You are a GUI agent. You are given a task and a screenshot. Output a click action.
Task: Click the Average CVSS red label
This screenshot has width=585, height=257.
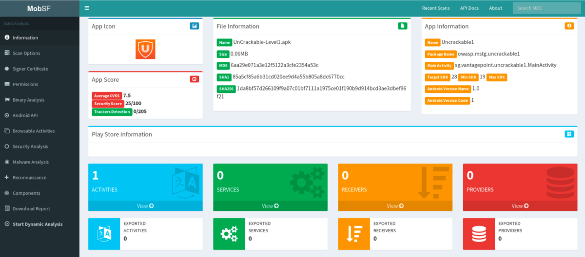coord(107,96)
